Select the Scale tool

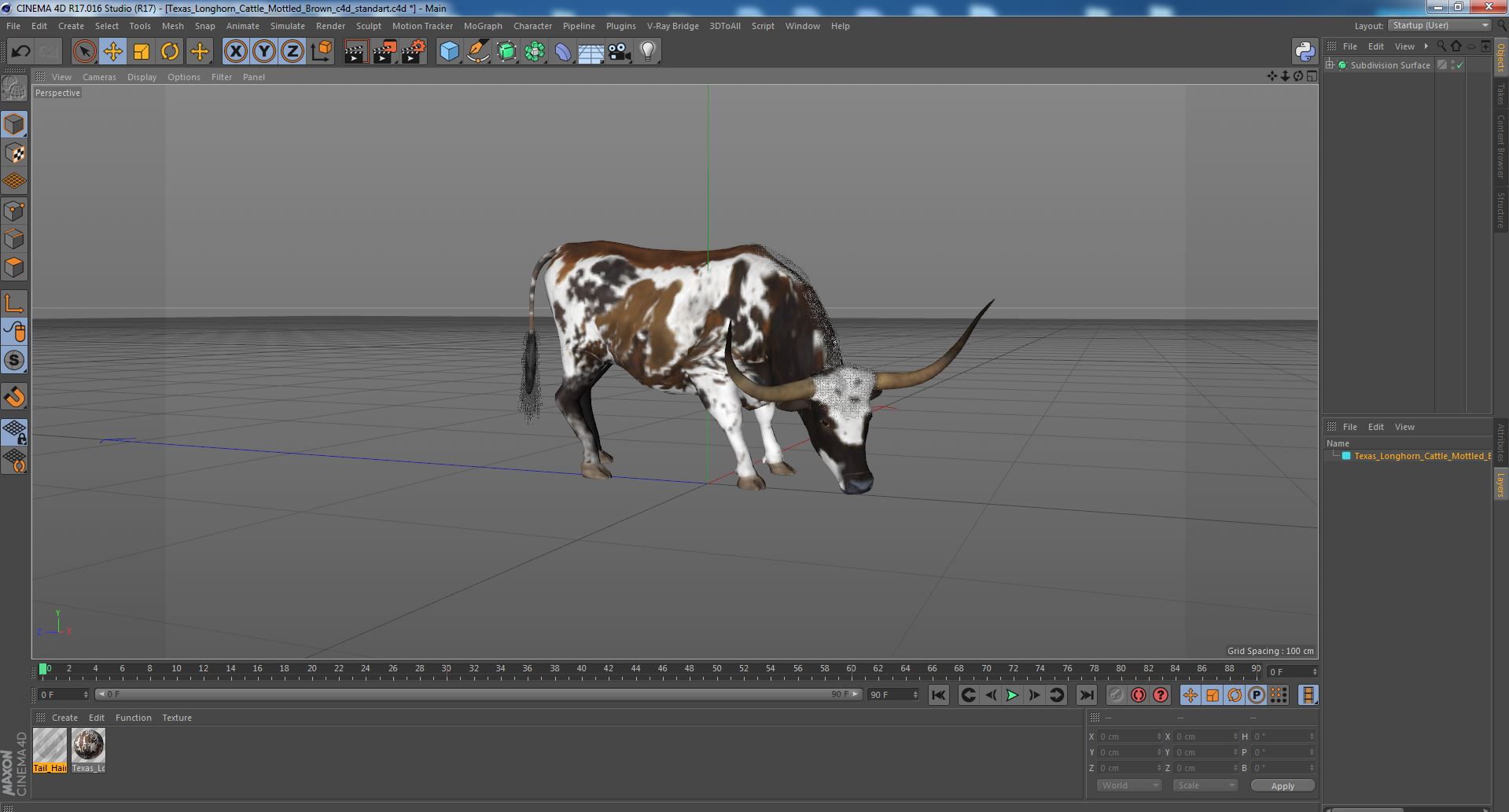tap(142, 52)
